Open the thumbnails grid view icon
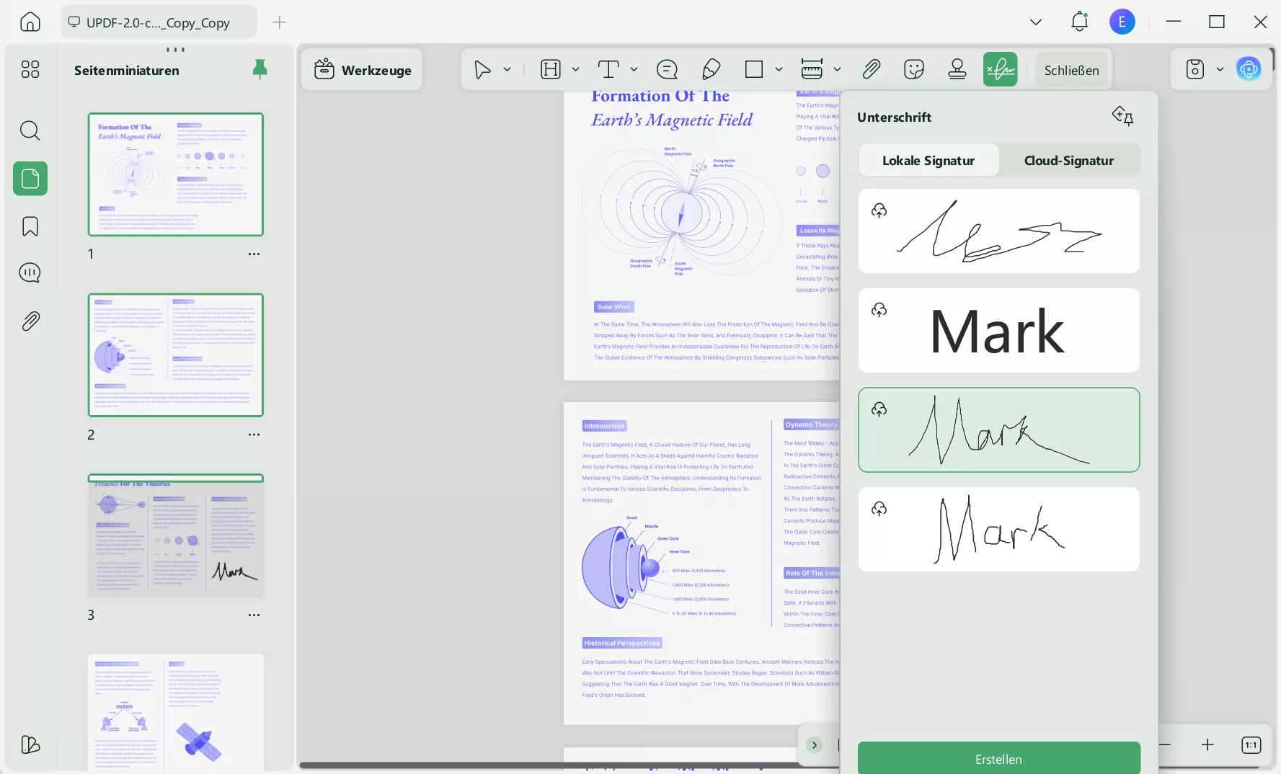This screenshot has height=774, width=1281. point(30,69)
